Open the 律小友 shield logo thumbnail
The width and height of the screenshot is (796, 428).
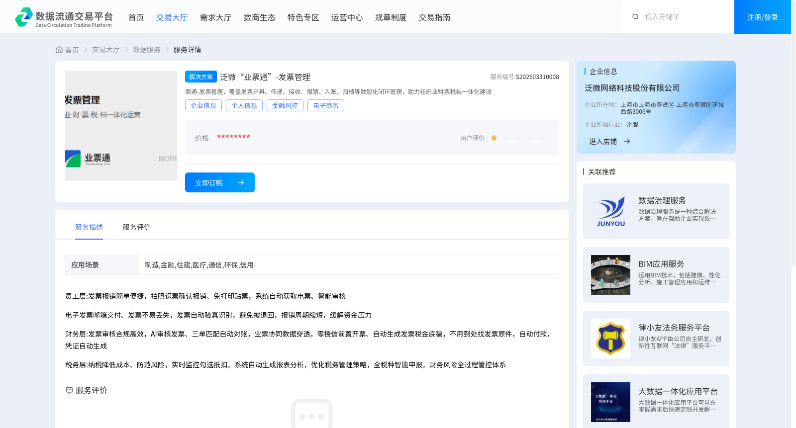[610, 339]
